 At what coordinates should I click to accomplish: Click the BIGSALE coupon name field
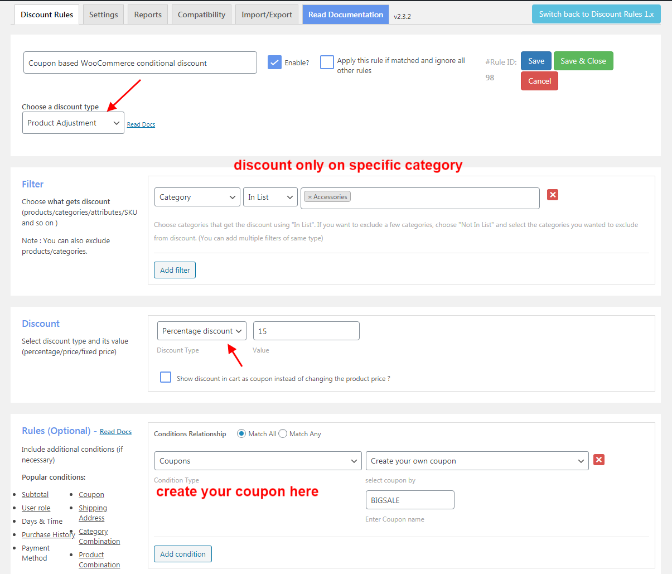(410, 499)
